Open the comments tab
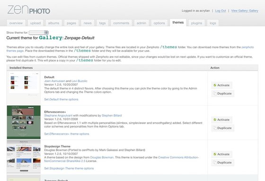This screenshot has width=265, height=181. pyautogui.click(x=121, y=23)
